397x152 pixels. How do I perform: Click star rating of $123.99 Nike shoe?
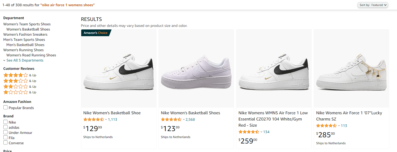click(x=171, y=119)
